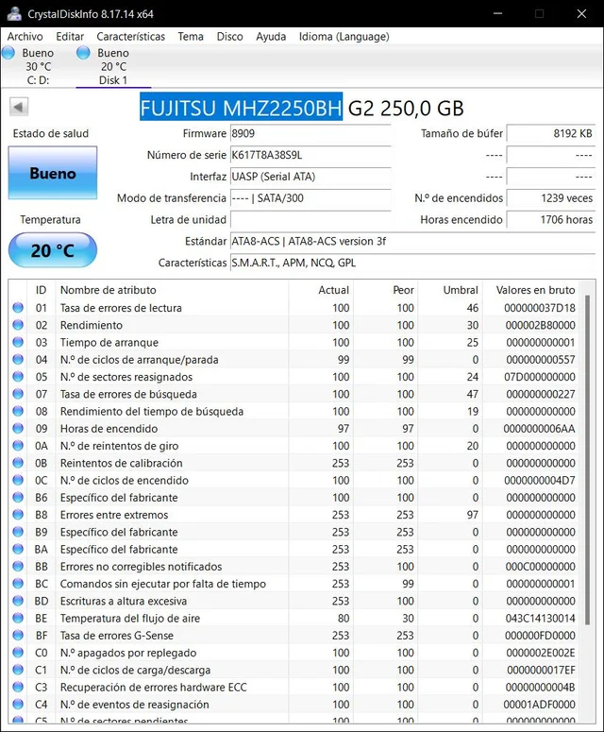Screen dimensions: 604x732
Task: Open the Idioma (Language) menu
Action: coord(344,36)
